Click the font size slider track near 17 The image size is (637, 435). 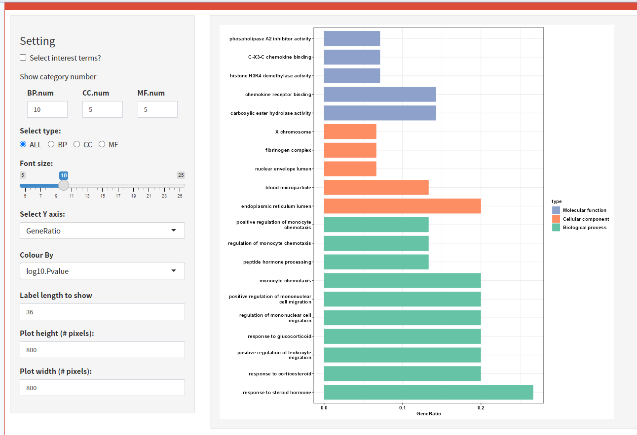[x=118, y=186]
